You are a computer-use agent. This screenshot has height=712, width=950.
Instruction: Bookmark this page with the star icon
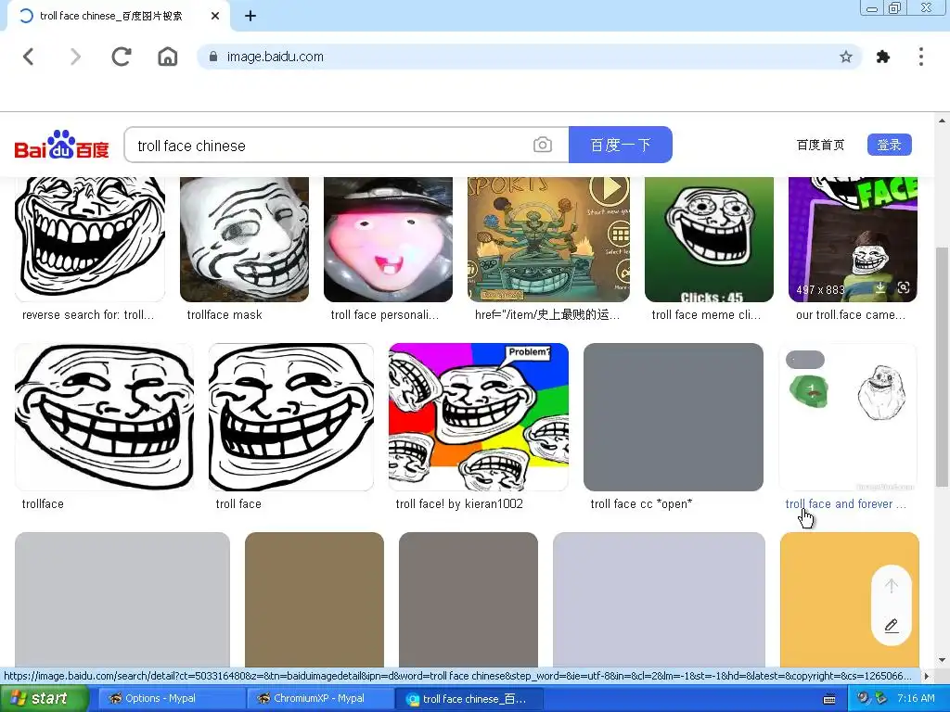tap(846, 57)
